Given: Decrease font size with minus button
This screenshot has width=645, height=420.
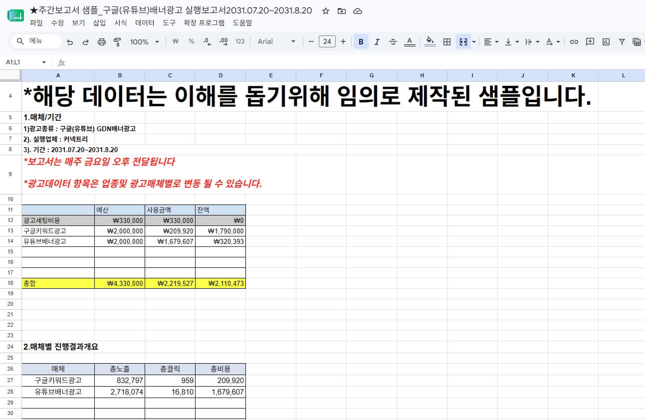Looking at the screenshot, I should (311, 41).
